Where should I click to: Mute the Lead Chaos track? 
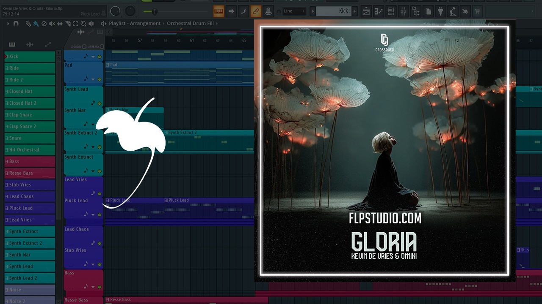click(x=100, y=244)
